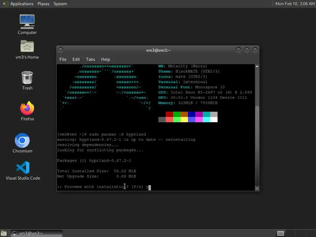The image size is (316, 237).
Task: Click the 'Memory: 325MiB / 7936MiB' line
Action: point(188,103)
